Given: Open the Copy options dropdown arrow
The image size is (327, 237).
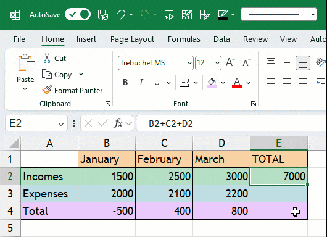Looking at the screenshot, I should [81, 74].
